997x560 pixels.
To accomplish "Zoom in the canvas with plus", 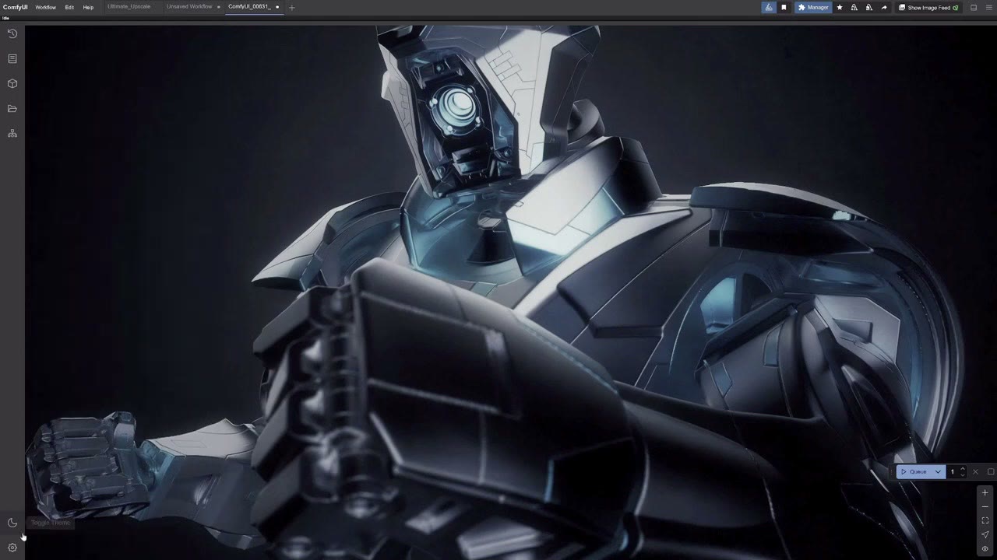I will tap(985, 492).
